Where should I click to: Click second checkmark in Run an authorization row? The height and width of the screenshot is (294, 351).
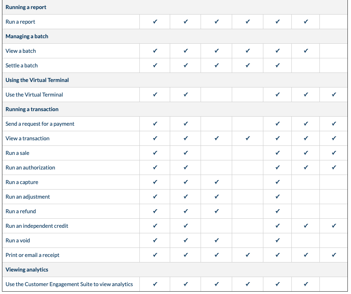coord(186,168)
